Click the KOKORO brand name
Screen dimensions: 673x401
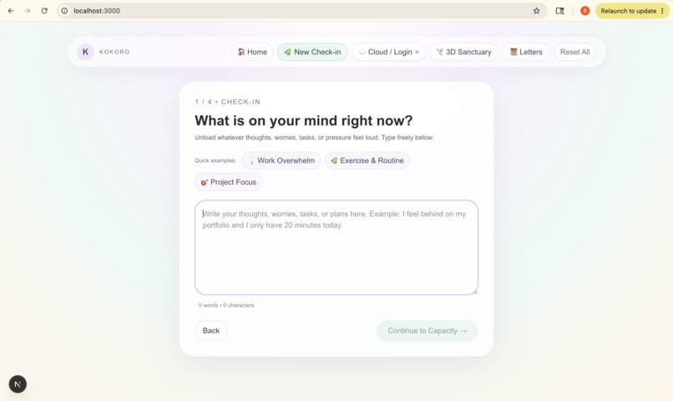pyautogui.click(x=114, y=52)
